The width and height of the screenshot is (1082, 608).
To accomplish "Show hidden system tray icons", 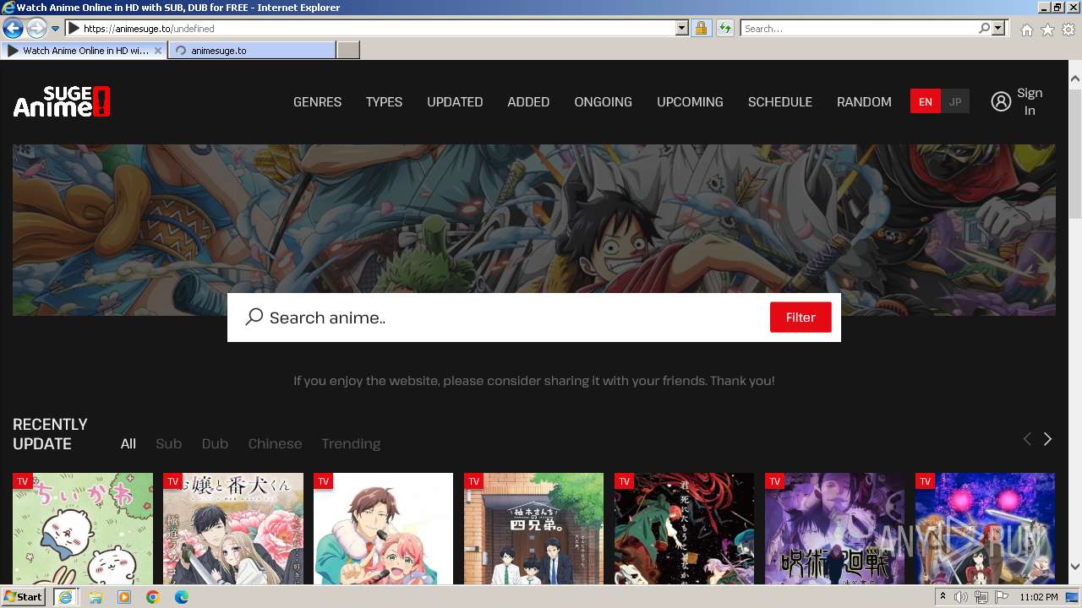I will click(943, 597).
